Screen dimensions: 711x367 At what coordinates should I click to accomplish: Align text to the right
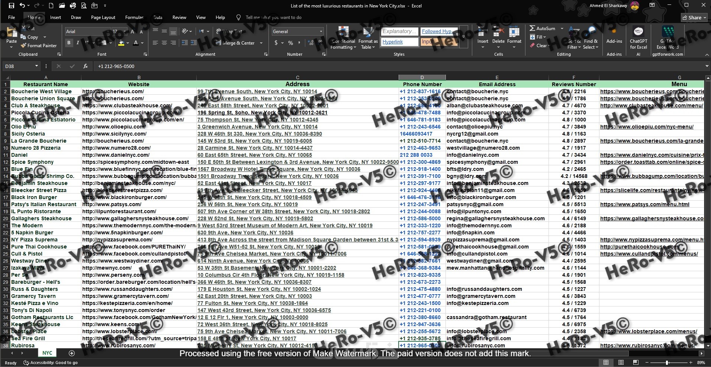click(173, 43)
